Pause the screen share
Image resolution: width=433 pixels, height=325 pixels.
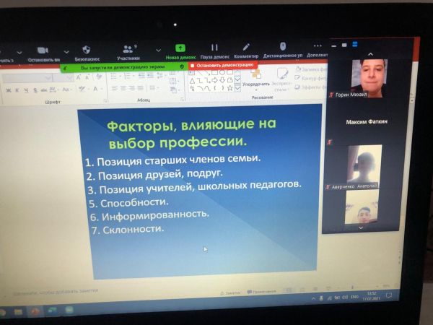tap(214, 48)
